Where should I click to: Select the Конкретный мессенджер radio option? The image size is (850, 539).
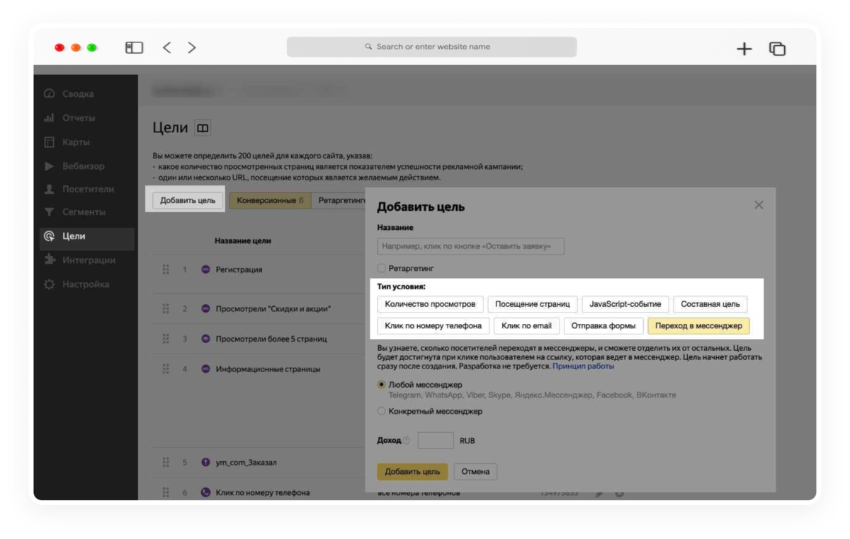click(382, 411)
